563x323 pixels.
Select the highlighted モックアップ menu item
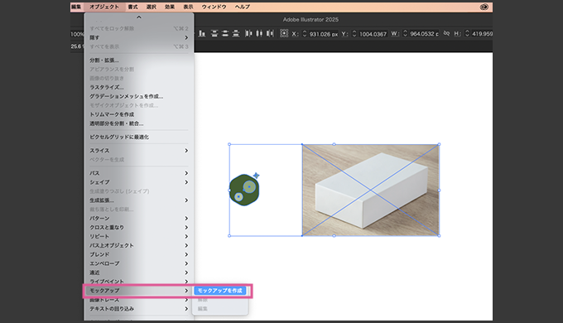[138, 291]
